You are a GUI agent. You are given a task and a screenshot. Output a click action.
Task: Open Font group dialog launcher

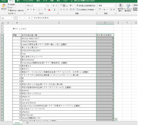coord(58,14)
